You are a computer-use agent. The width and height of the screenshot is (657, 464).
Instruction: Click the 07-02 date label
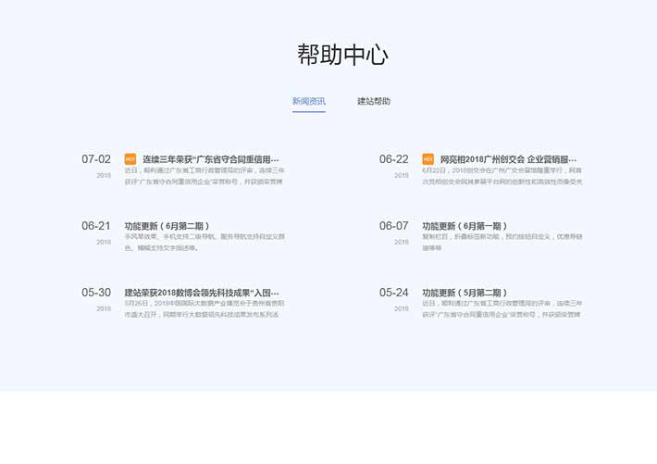[x=96, y=159]
